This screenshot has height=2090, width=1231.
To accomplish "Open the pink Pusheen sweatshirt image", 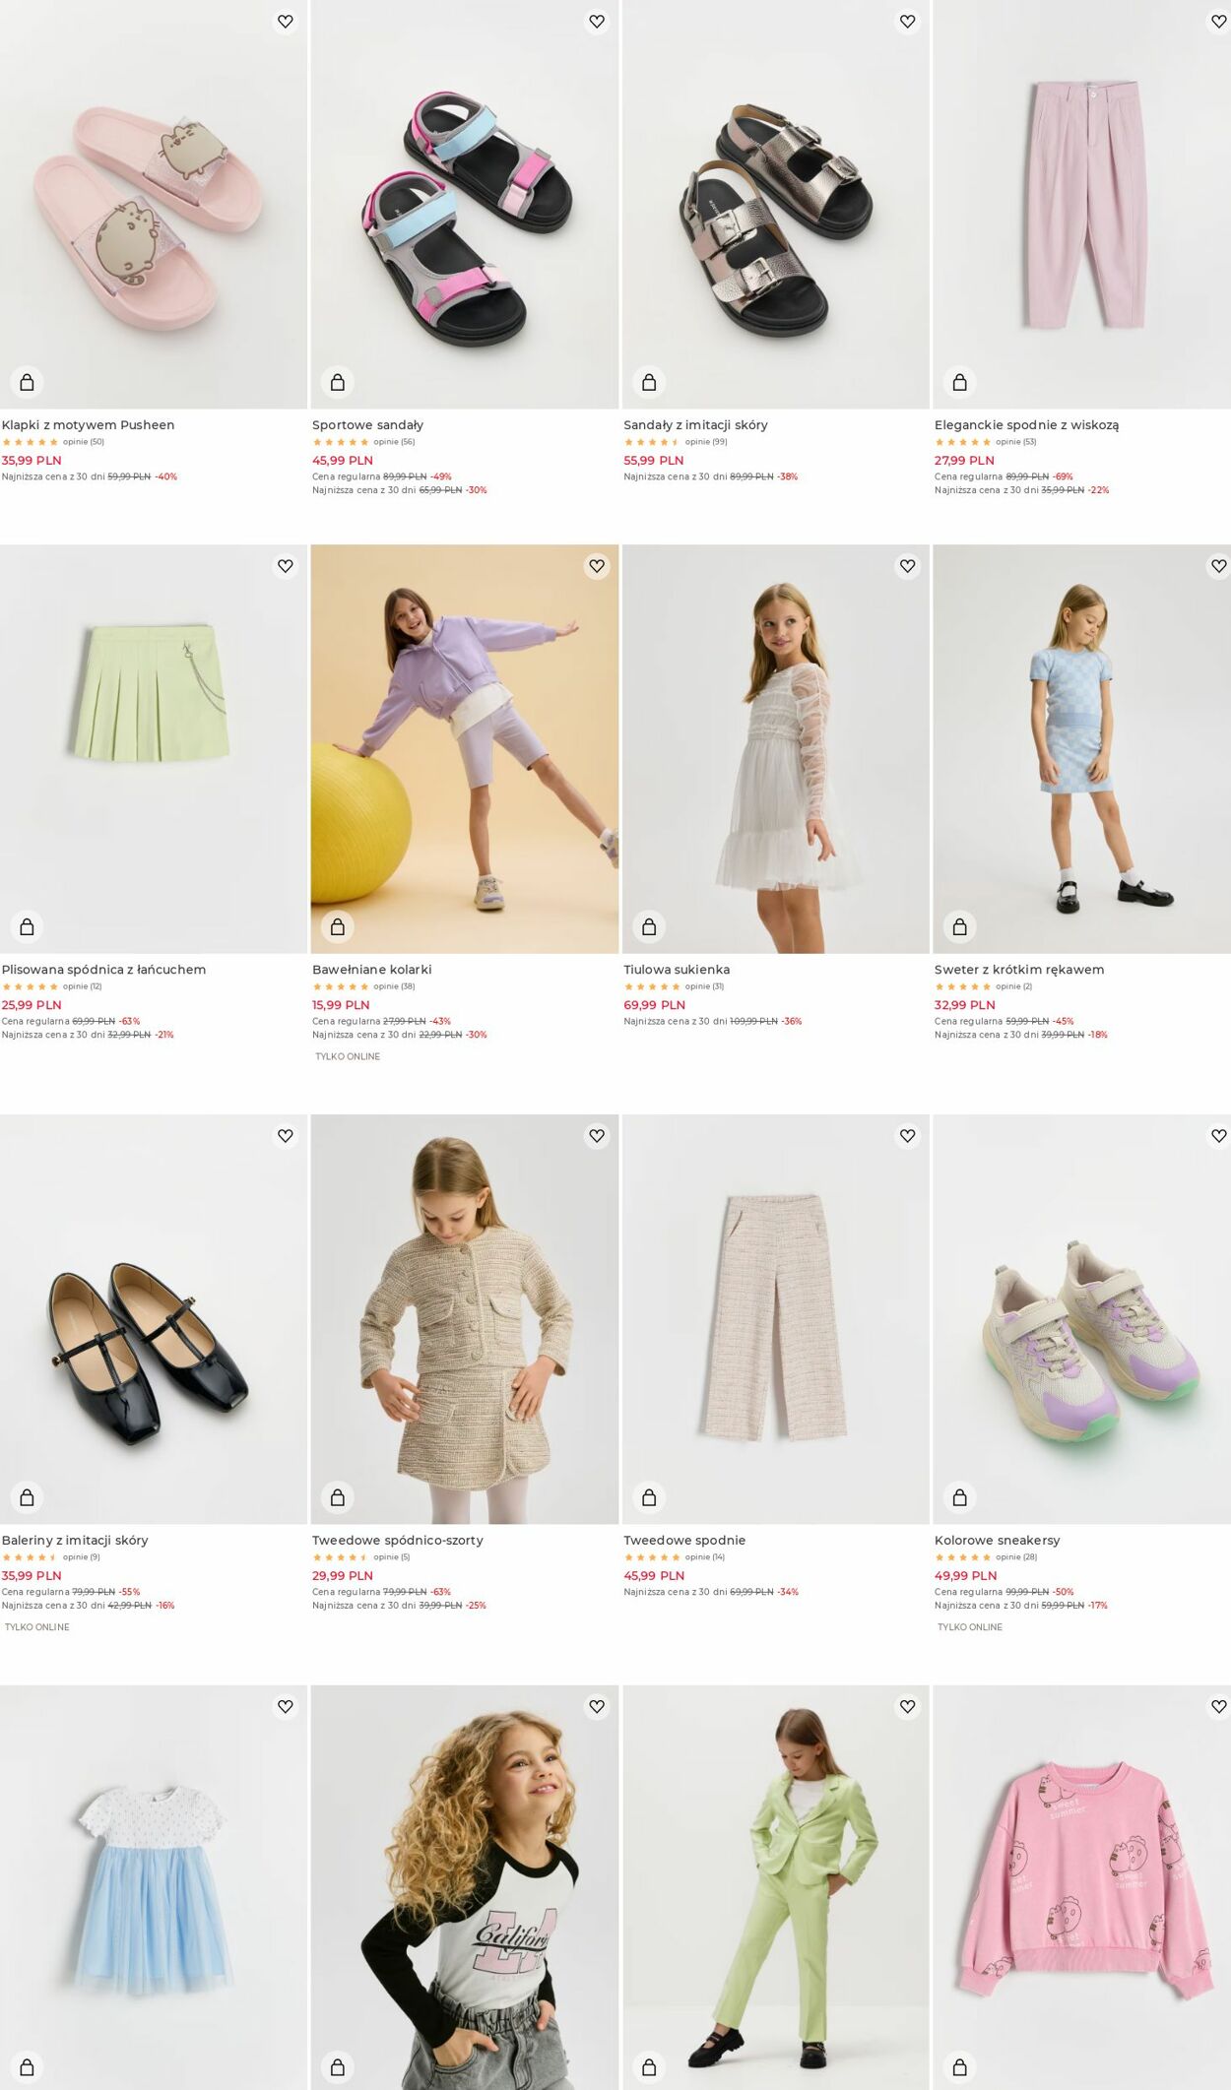I will click(1081, 1887).
